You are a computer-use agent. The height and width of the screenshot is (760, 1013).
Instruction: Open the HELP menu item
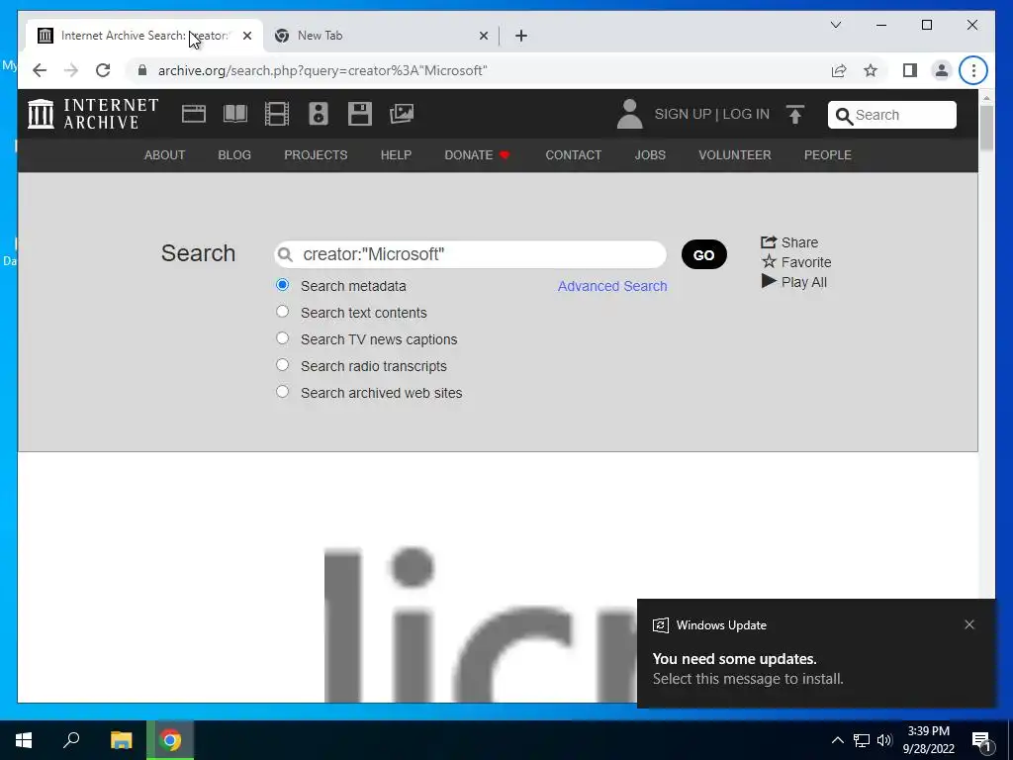pyautogui.click(x=396, y=155)
